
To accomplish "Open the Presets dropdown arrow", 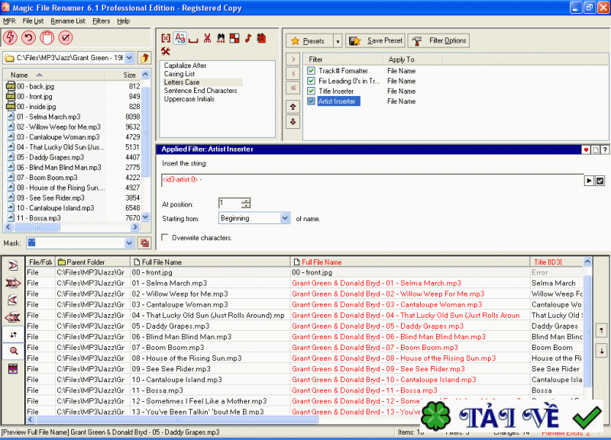I will [338, 41].
